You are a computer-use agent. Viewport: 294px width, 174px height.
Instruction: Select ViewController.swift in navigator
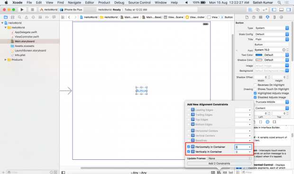(27, 37)
